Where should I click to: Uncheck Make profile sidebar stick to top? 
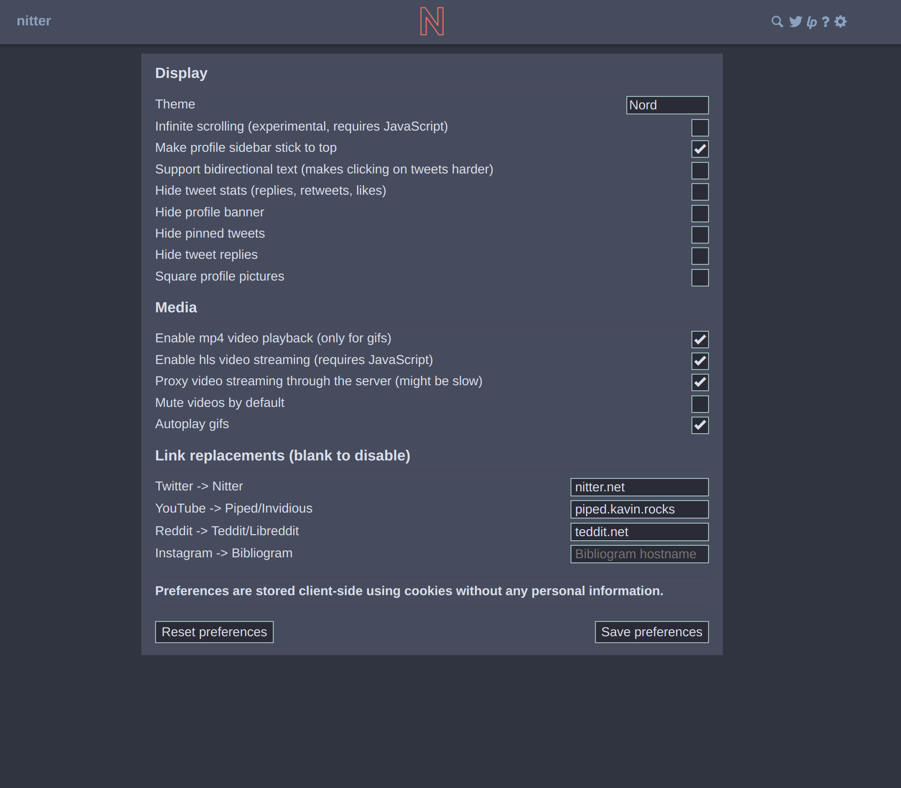[700, 149]
